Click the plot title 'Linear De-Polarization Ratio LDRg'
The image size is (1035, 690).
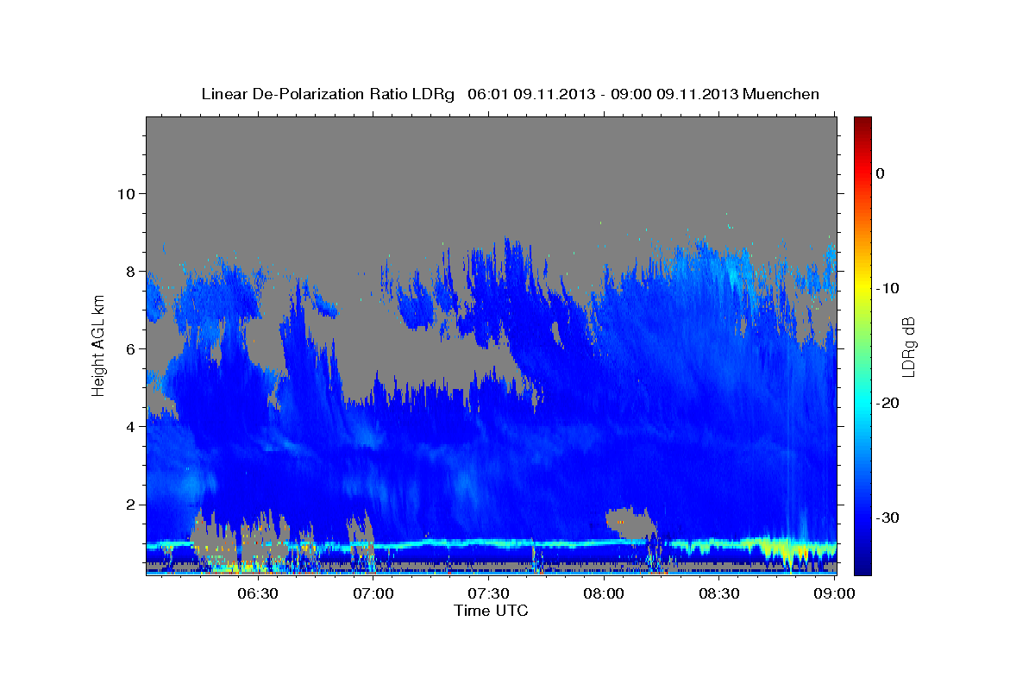[x=328, y=94]
